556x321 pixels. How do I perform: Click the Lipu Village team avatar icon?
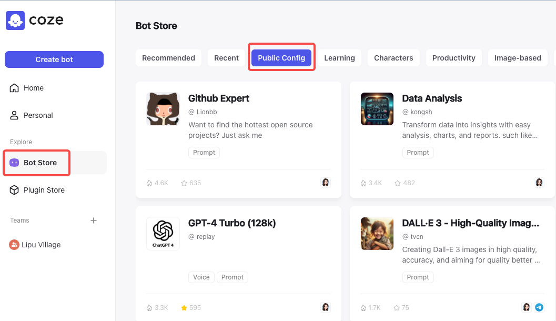point(14,245)
